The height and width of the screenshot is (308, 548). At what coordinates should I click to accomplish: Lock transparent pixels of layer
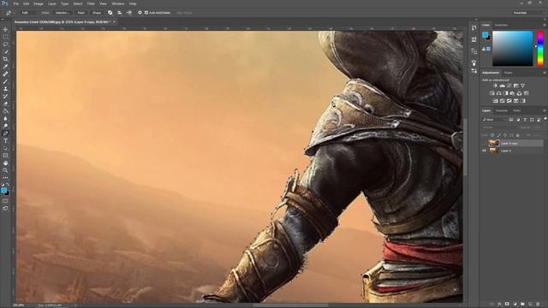(x=492, y=135)
